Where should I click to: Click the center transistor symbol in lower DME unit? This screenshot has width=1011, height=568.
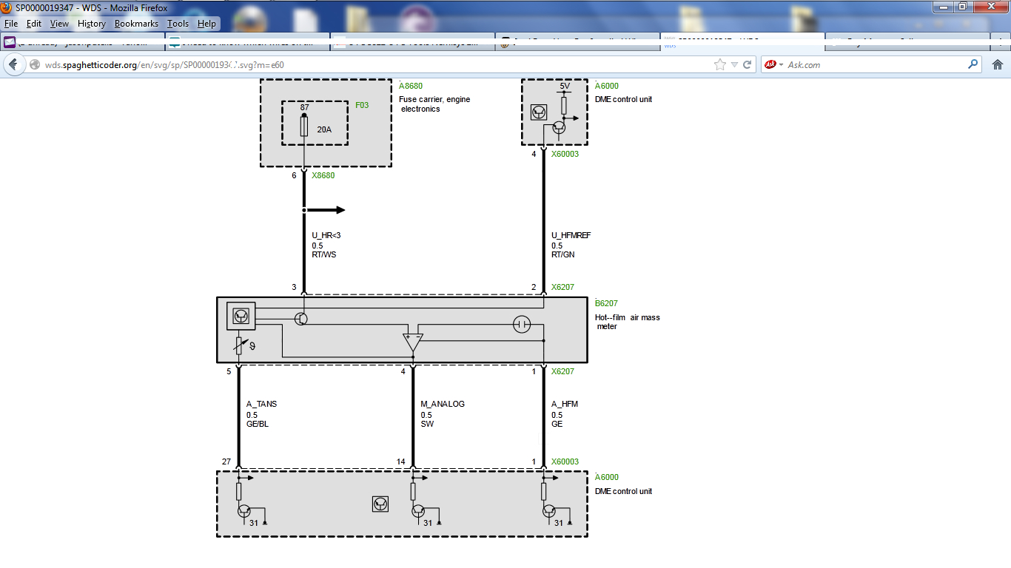click(x=380, y=504)
